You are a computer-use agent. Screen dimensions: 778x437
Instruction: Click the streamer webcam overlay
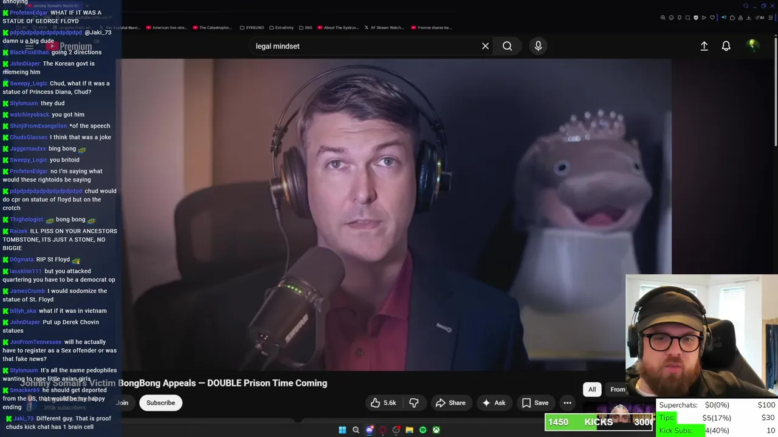(x=701, y=336)
